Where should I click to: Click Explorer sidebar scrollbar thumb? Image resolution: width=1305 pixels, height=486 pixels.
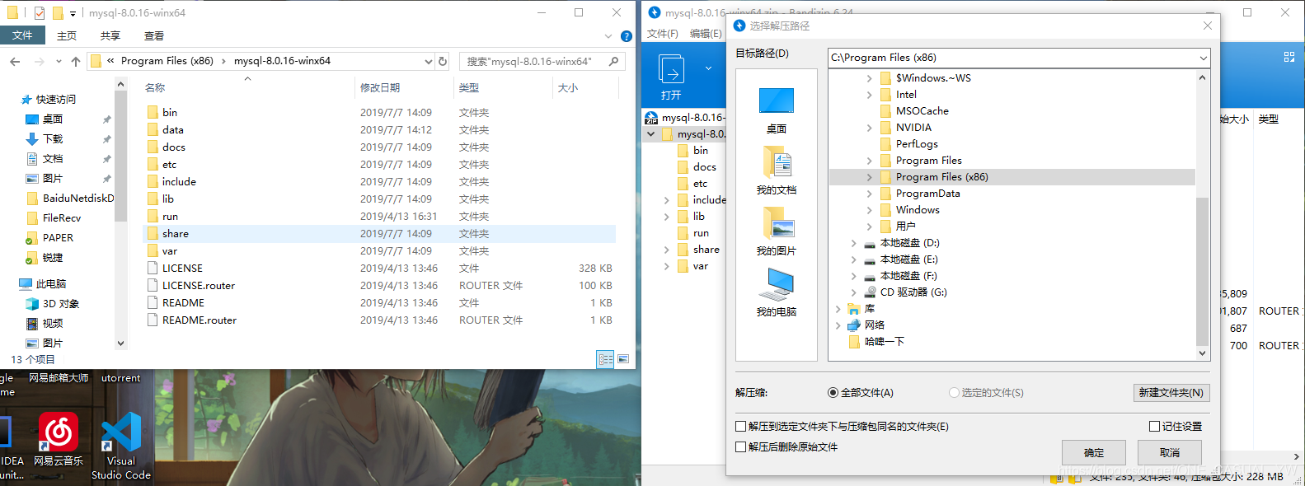(121, 157)
